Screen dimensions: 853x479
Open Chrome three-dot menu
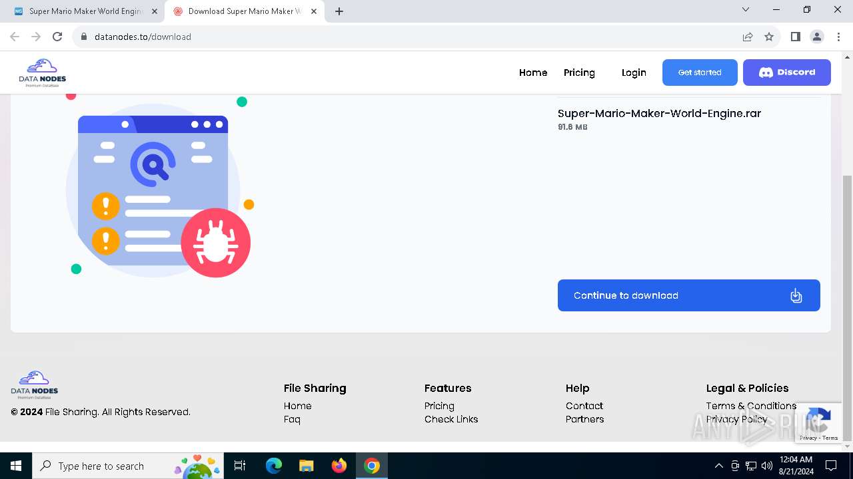(x=838, y=37)
